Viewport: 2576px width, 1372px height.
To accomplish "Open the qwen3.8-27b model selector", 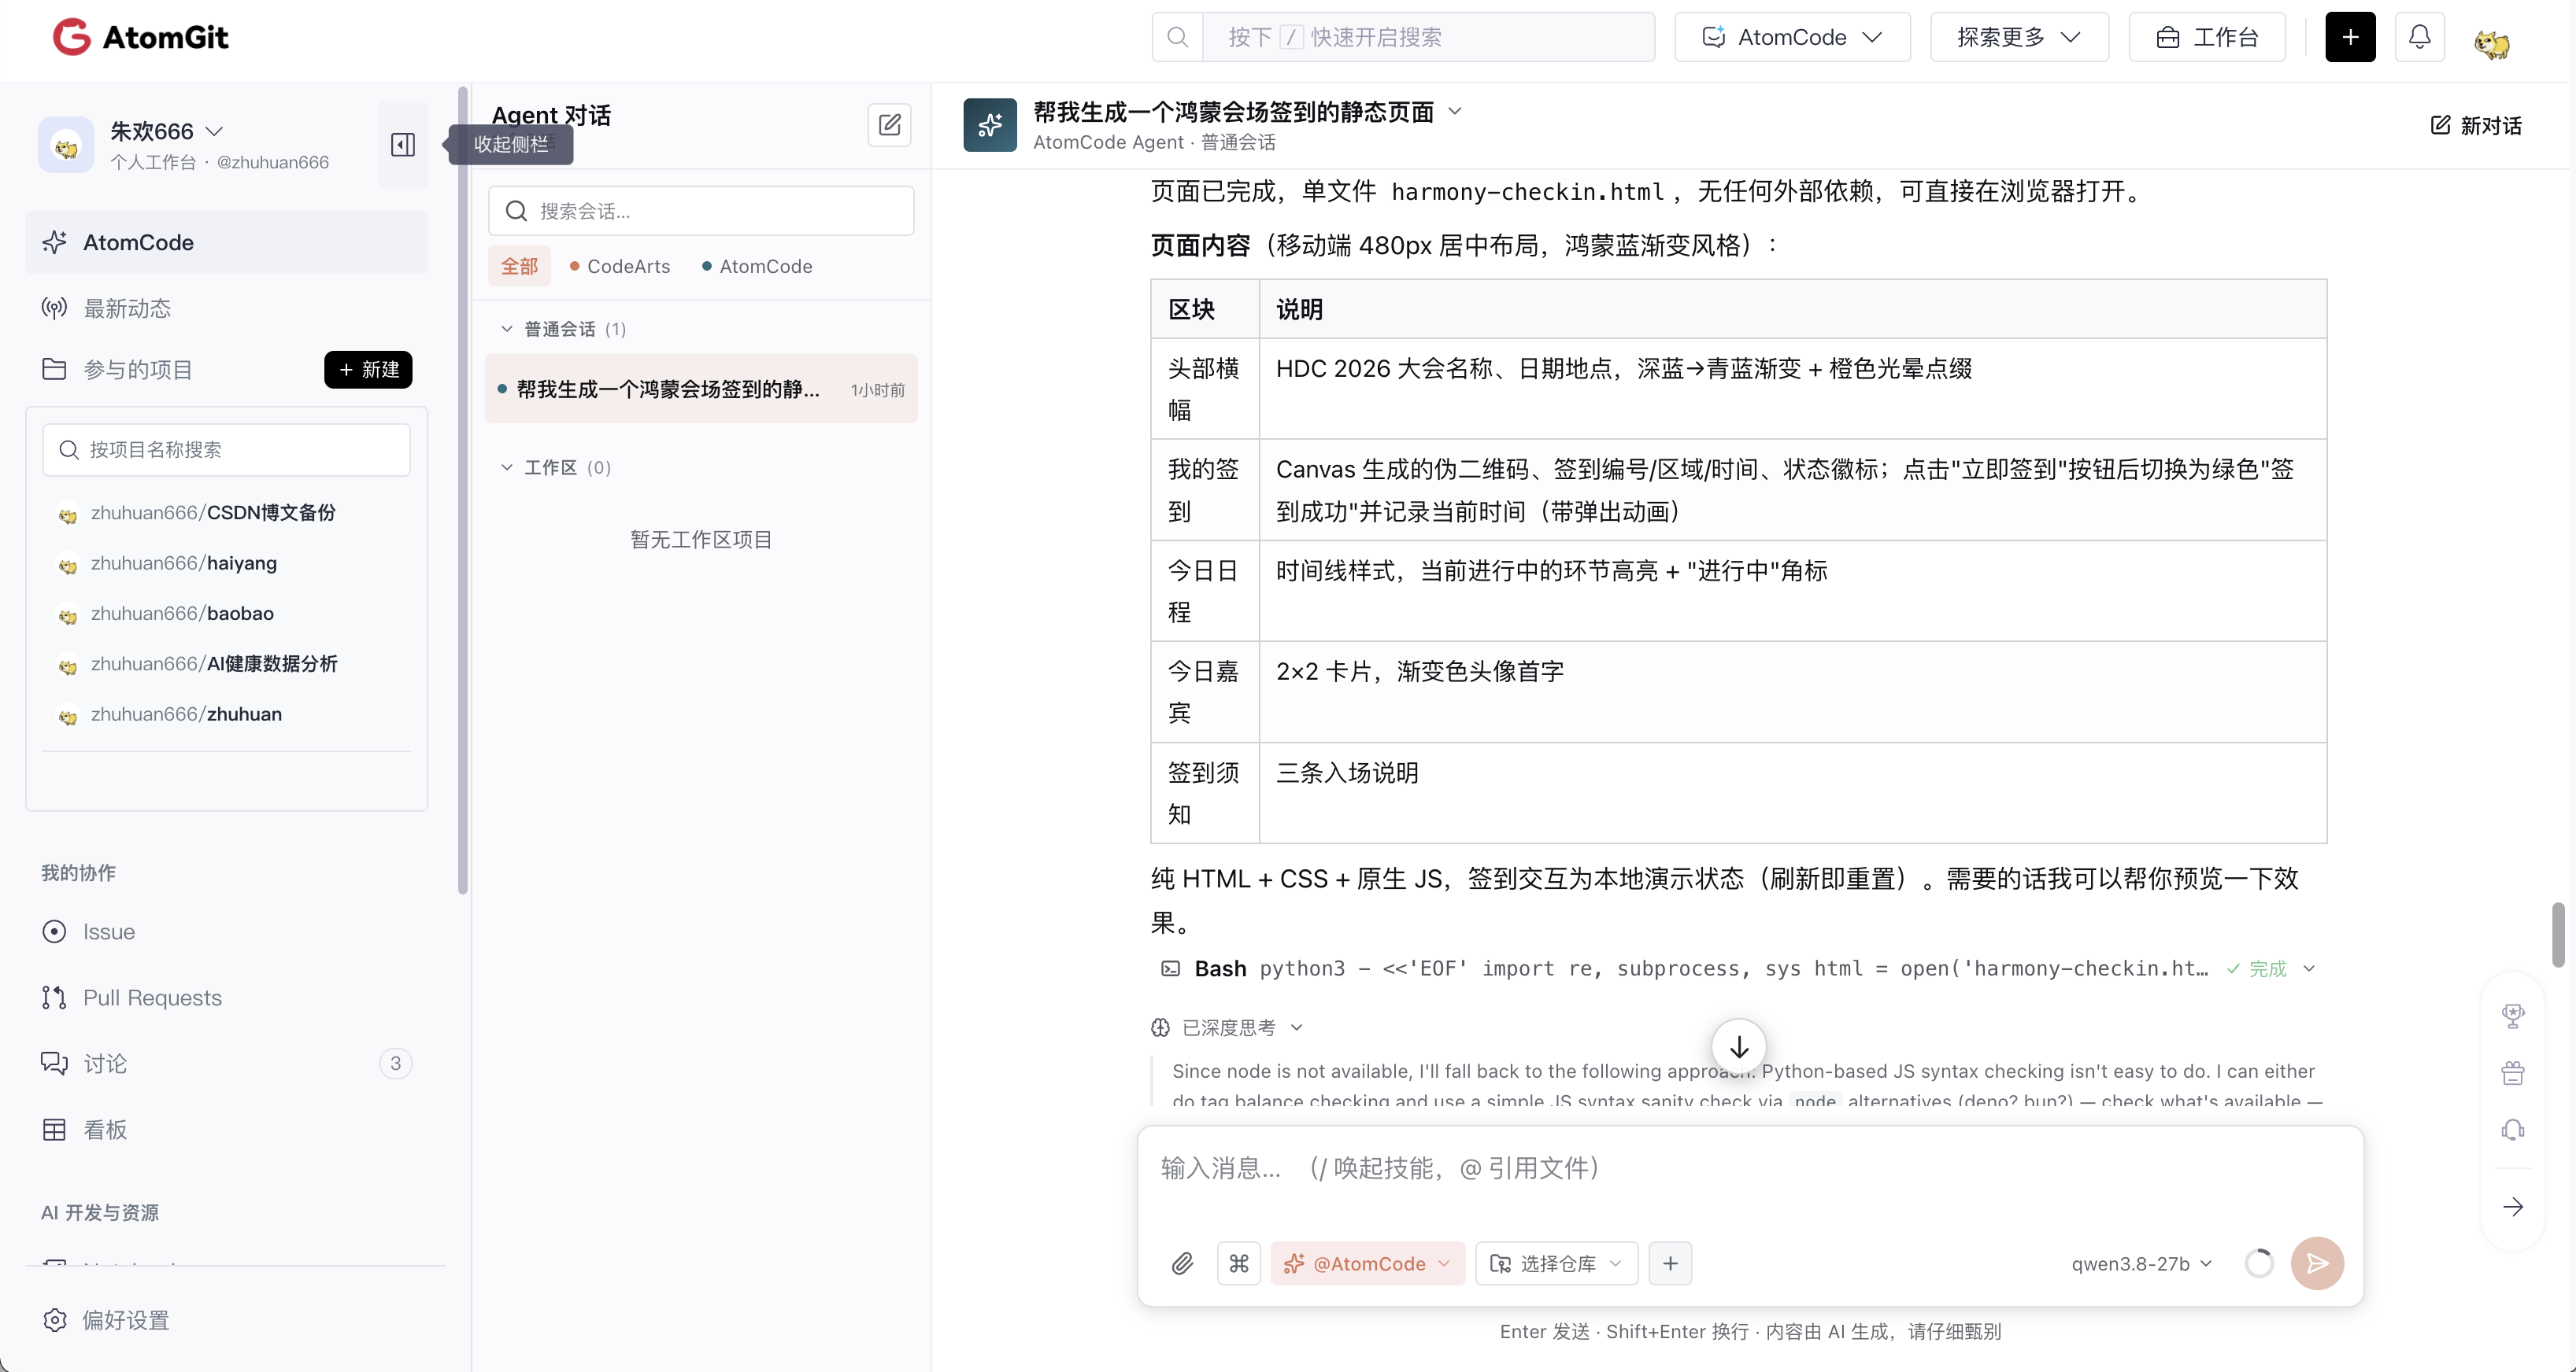I will [2141, 1263].
